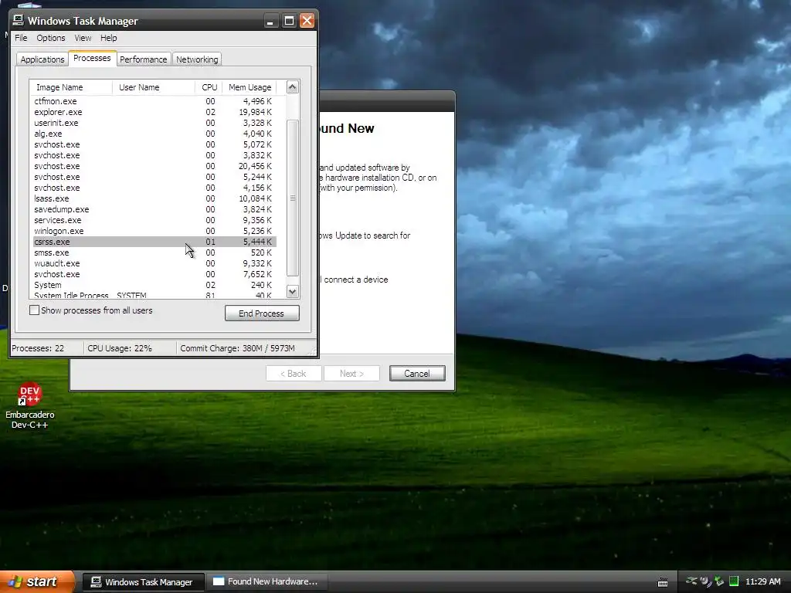Screen dimensions: 791x593
Task: Select the ctfmon.exe process
Action: pyautogui.click(x=154, y=101)
